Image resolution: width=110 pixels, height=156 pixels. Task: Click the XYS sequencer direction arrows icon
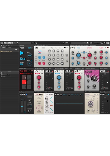pos(40,52)
